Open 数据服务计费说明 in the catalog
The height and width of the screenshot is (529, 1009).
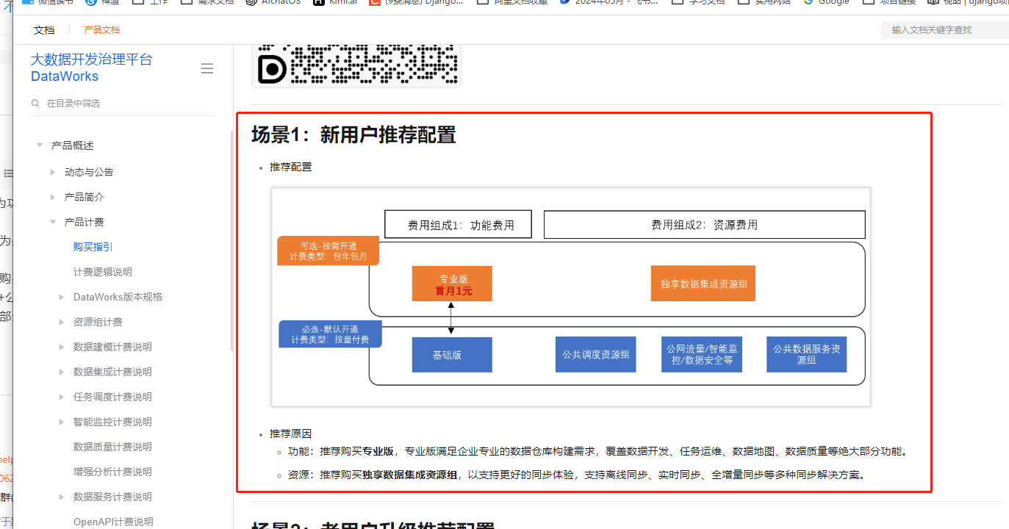click(x=112, y=497)
